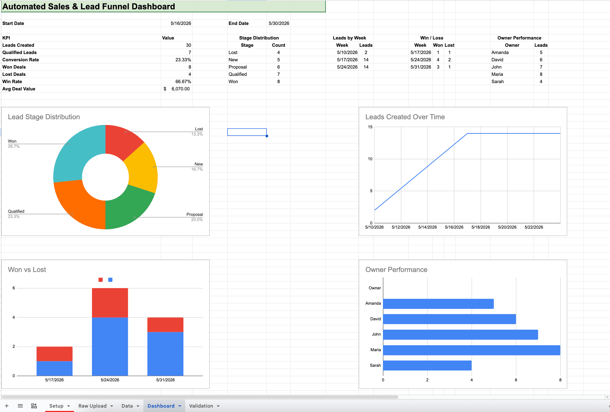Click the Owner Performance table header cell
The height and width of the screenshot is (412, 610).
(519, 38)
